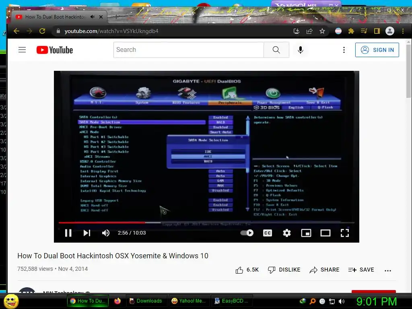Viewport: 412px width, 309px height.
Task: Pause the video
Action: (x=68, y=233)
